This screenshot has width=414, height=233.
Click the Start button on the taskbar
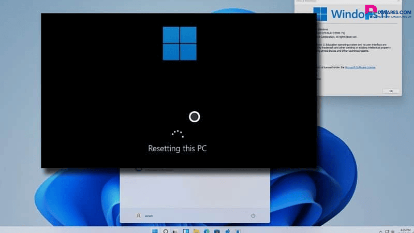pyautogui.click(x=155, y=229)
